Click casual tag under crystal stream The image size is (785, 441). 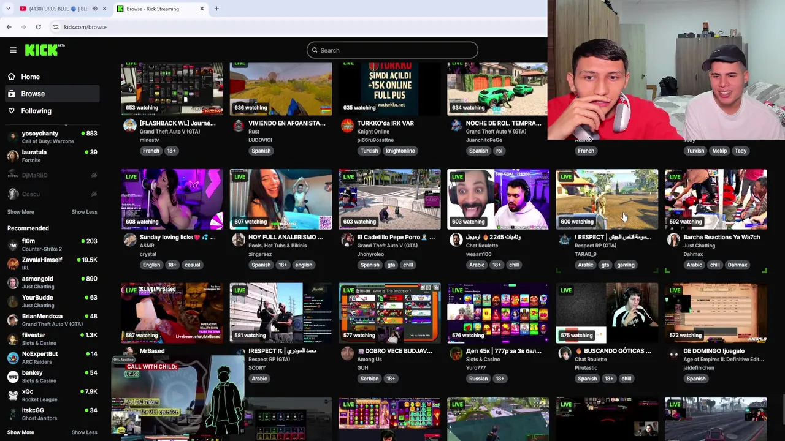tap(193, 265)
